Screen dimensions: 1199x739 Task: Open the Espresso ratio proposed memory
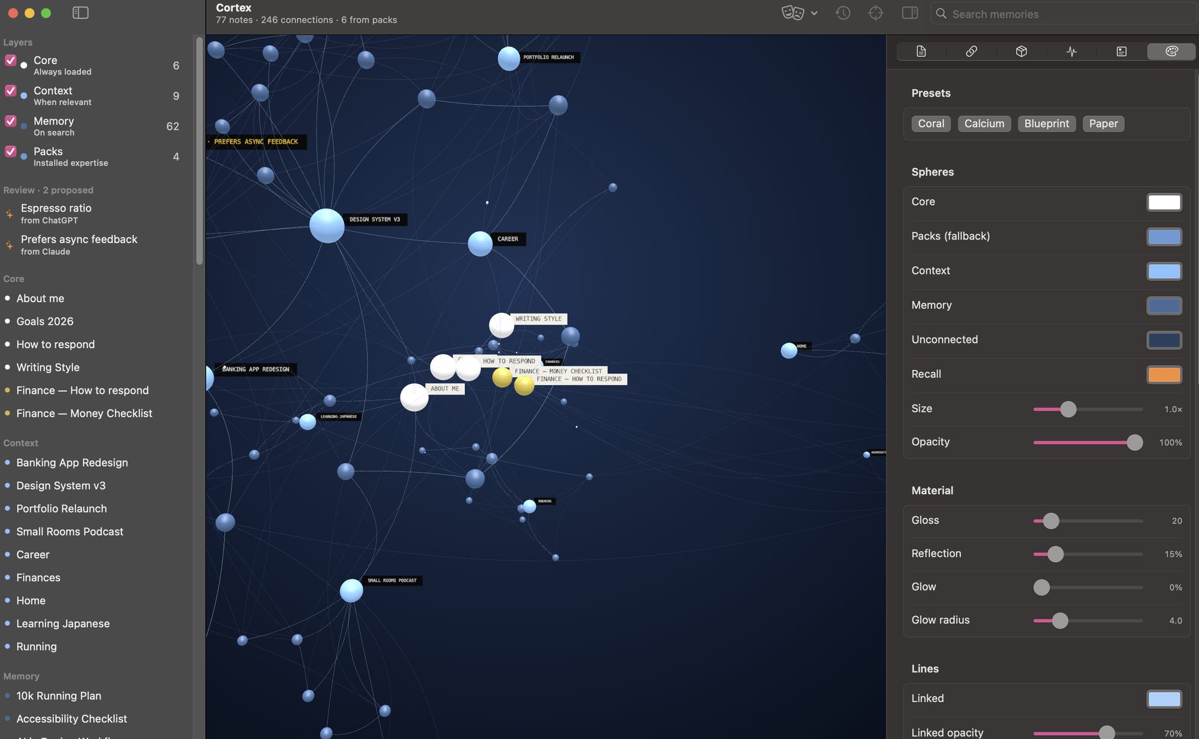coord(96,213)
